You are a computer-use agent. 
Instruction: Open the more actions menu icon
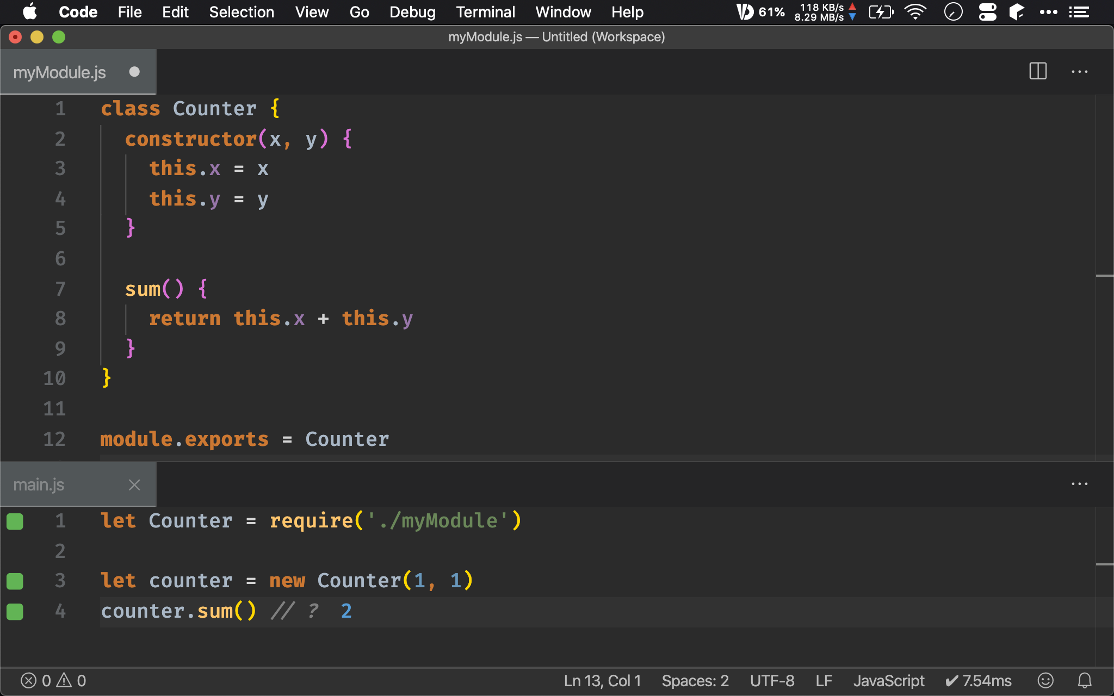(x=1080, y=71)
